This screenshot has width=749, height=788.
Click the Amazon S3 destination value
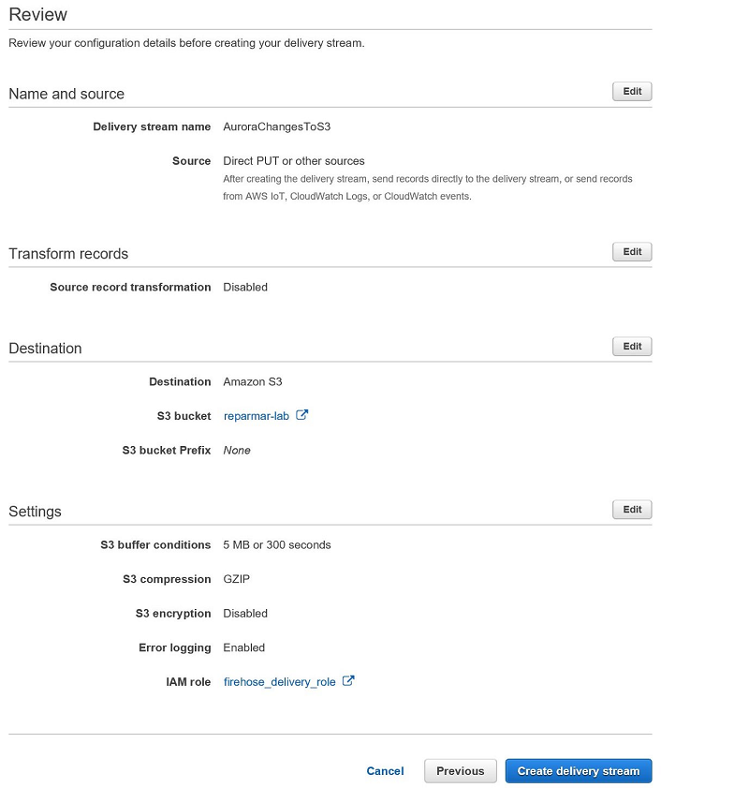tap(253, 381)
